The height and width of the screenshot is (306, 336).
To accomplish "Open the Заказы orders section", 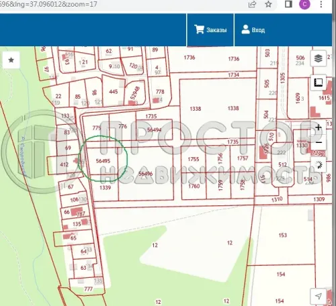I will (x=210, y=30).
